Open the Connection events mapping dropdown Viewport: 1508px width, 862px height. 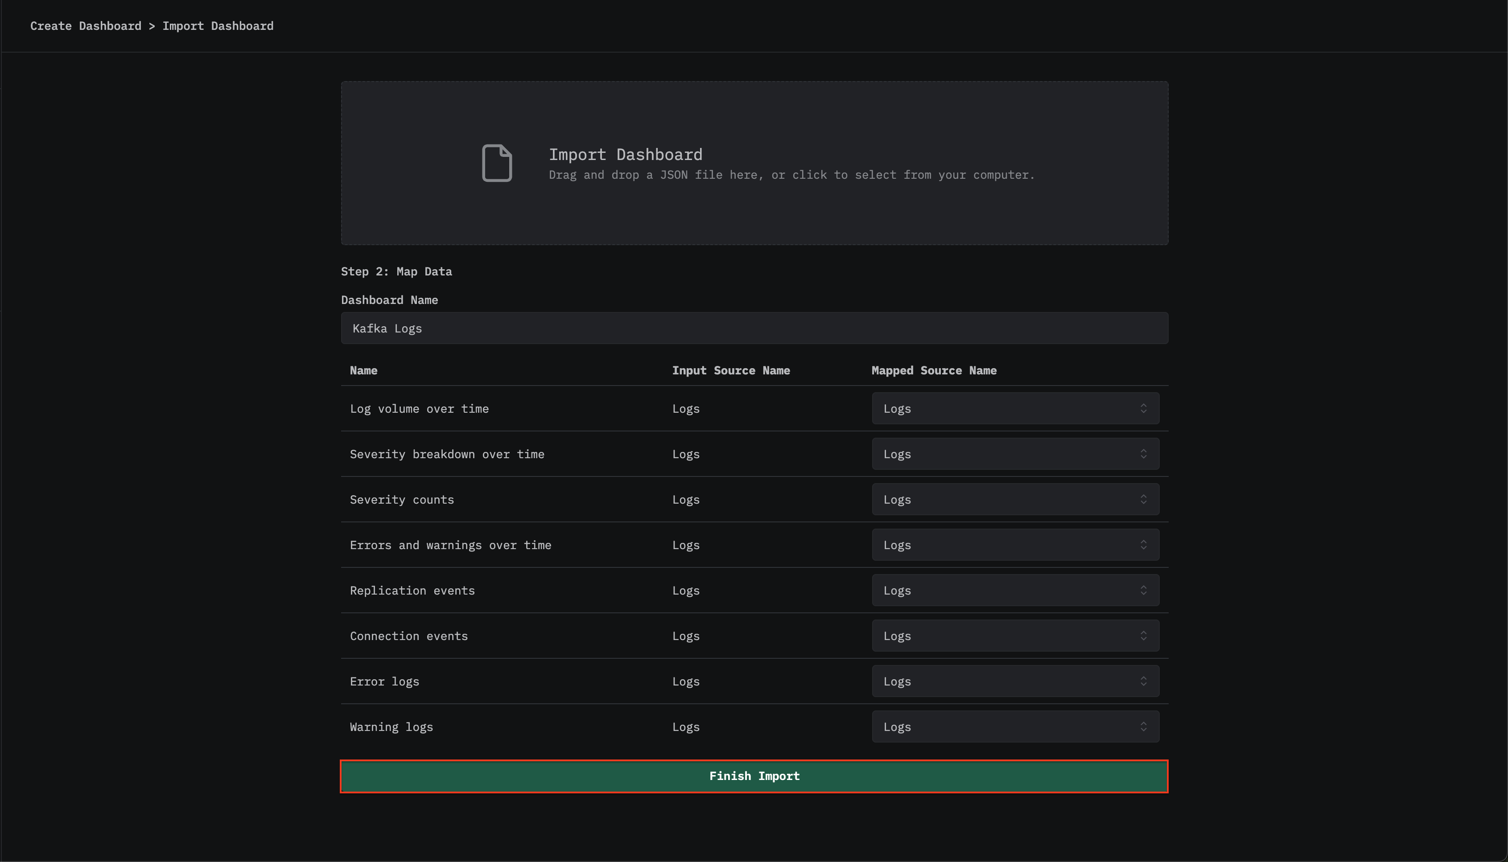[x=1015, y=635]
